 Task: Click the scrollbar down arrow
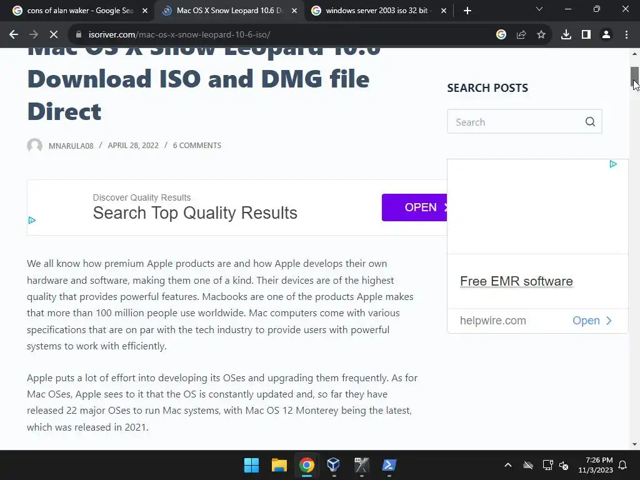click(635, 444)
